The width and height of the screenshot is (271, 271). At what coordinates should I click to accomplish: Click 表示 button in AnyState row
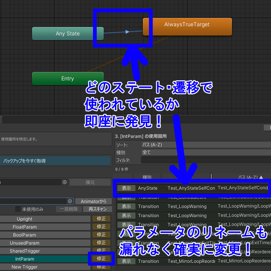click(126, 188)
